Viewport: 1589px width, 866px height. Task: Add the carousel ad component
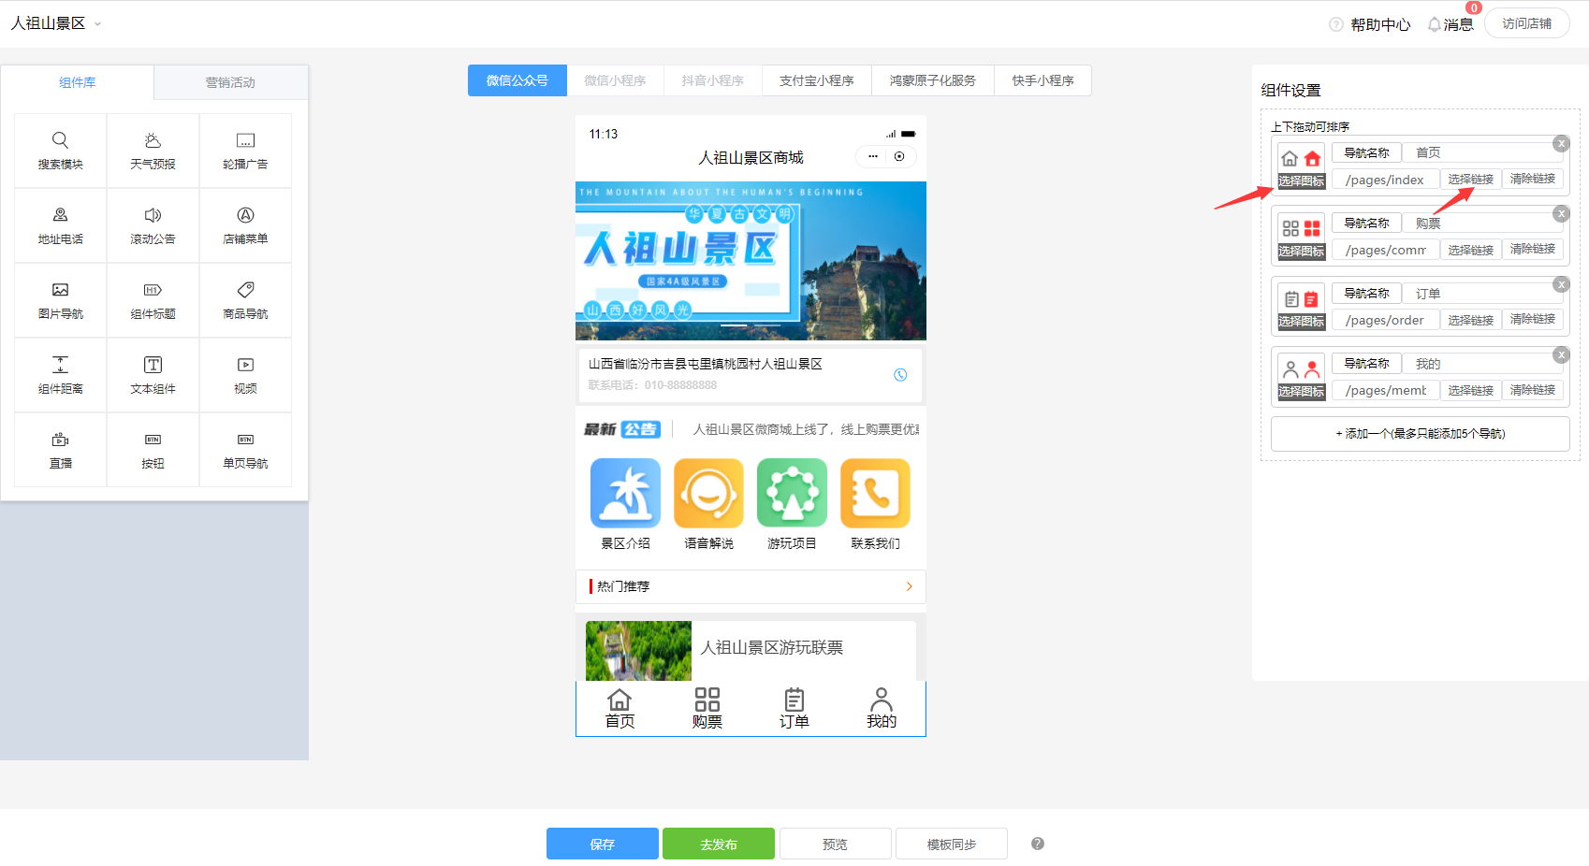coord(245,151)
